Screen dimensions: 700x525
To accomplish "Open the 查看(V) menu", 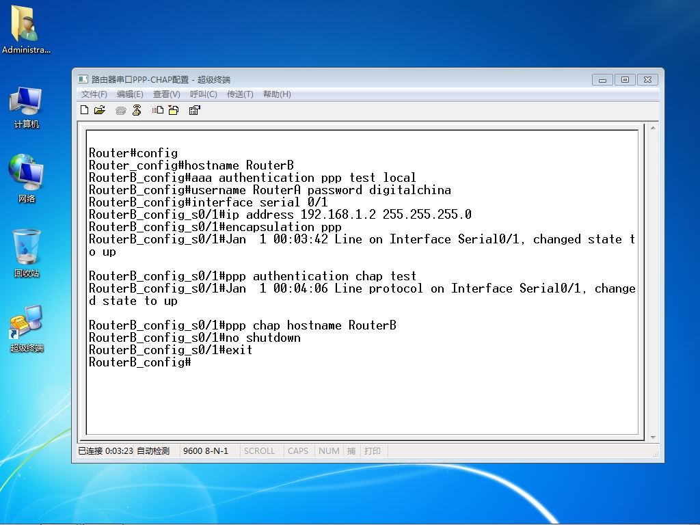I will tap(167, 94).
